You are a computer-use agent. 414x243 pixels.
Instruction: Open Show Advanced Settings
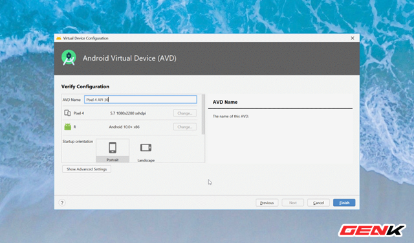[x=87, y=169]
